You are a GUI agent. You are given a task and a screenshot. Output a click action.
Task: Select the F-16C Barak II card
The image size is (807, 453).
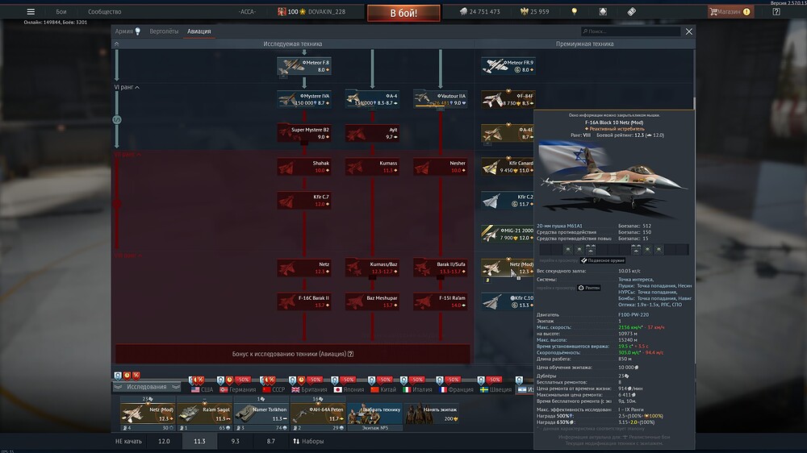pos(304,301)
